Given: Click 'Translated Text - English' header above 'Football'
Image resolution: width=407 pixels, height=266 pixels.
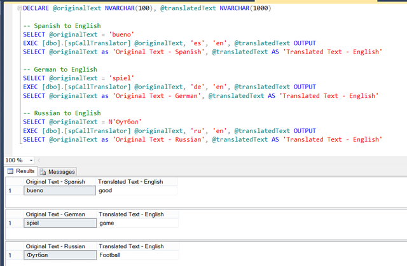Looking at the screenshot, I should (138, 246).
